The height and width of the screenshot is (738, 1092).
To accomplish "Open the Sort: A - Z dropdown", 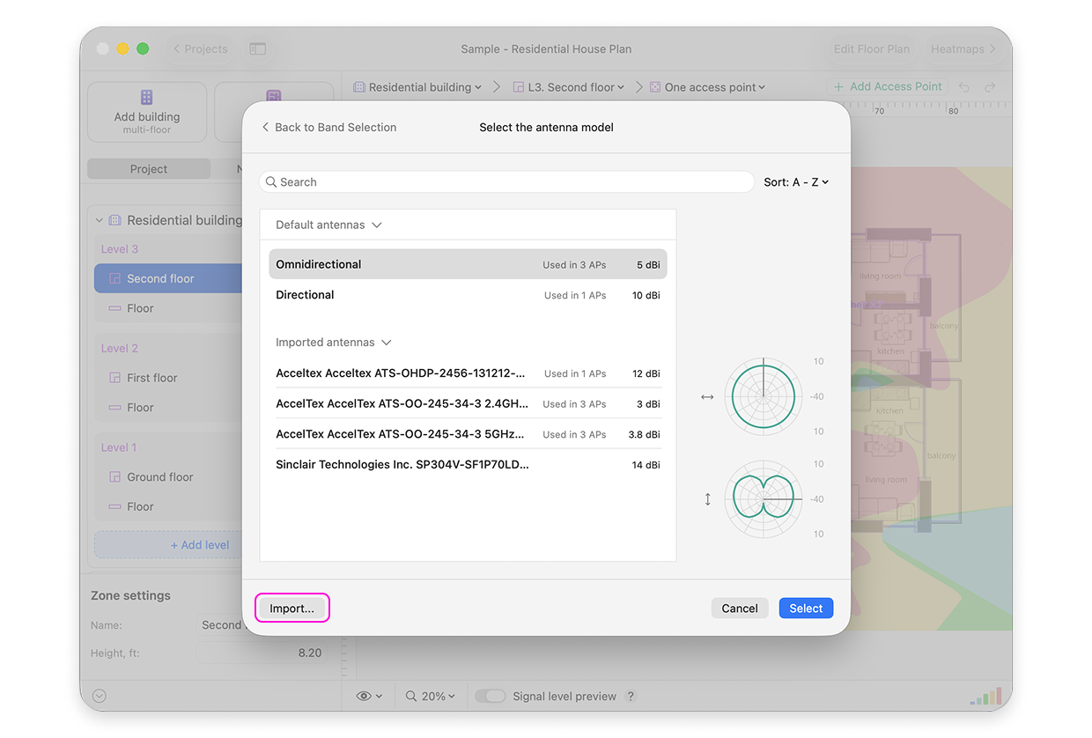I will point(796,182).
